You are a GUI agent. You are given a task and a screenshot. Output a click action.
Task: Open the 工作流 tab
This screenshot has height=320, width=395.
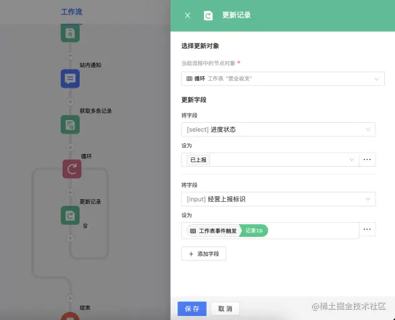coord(72,12)
